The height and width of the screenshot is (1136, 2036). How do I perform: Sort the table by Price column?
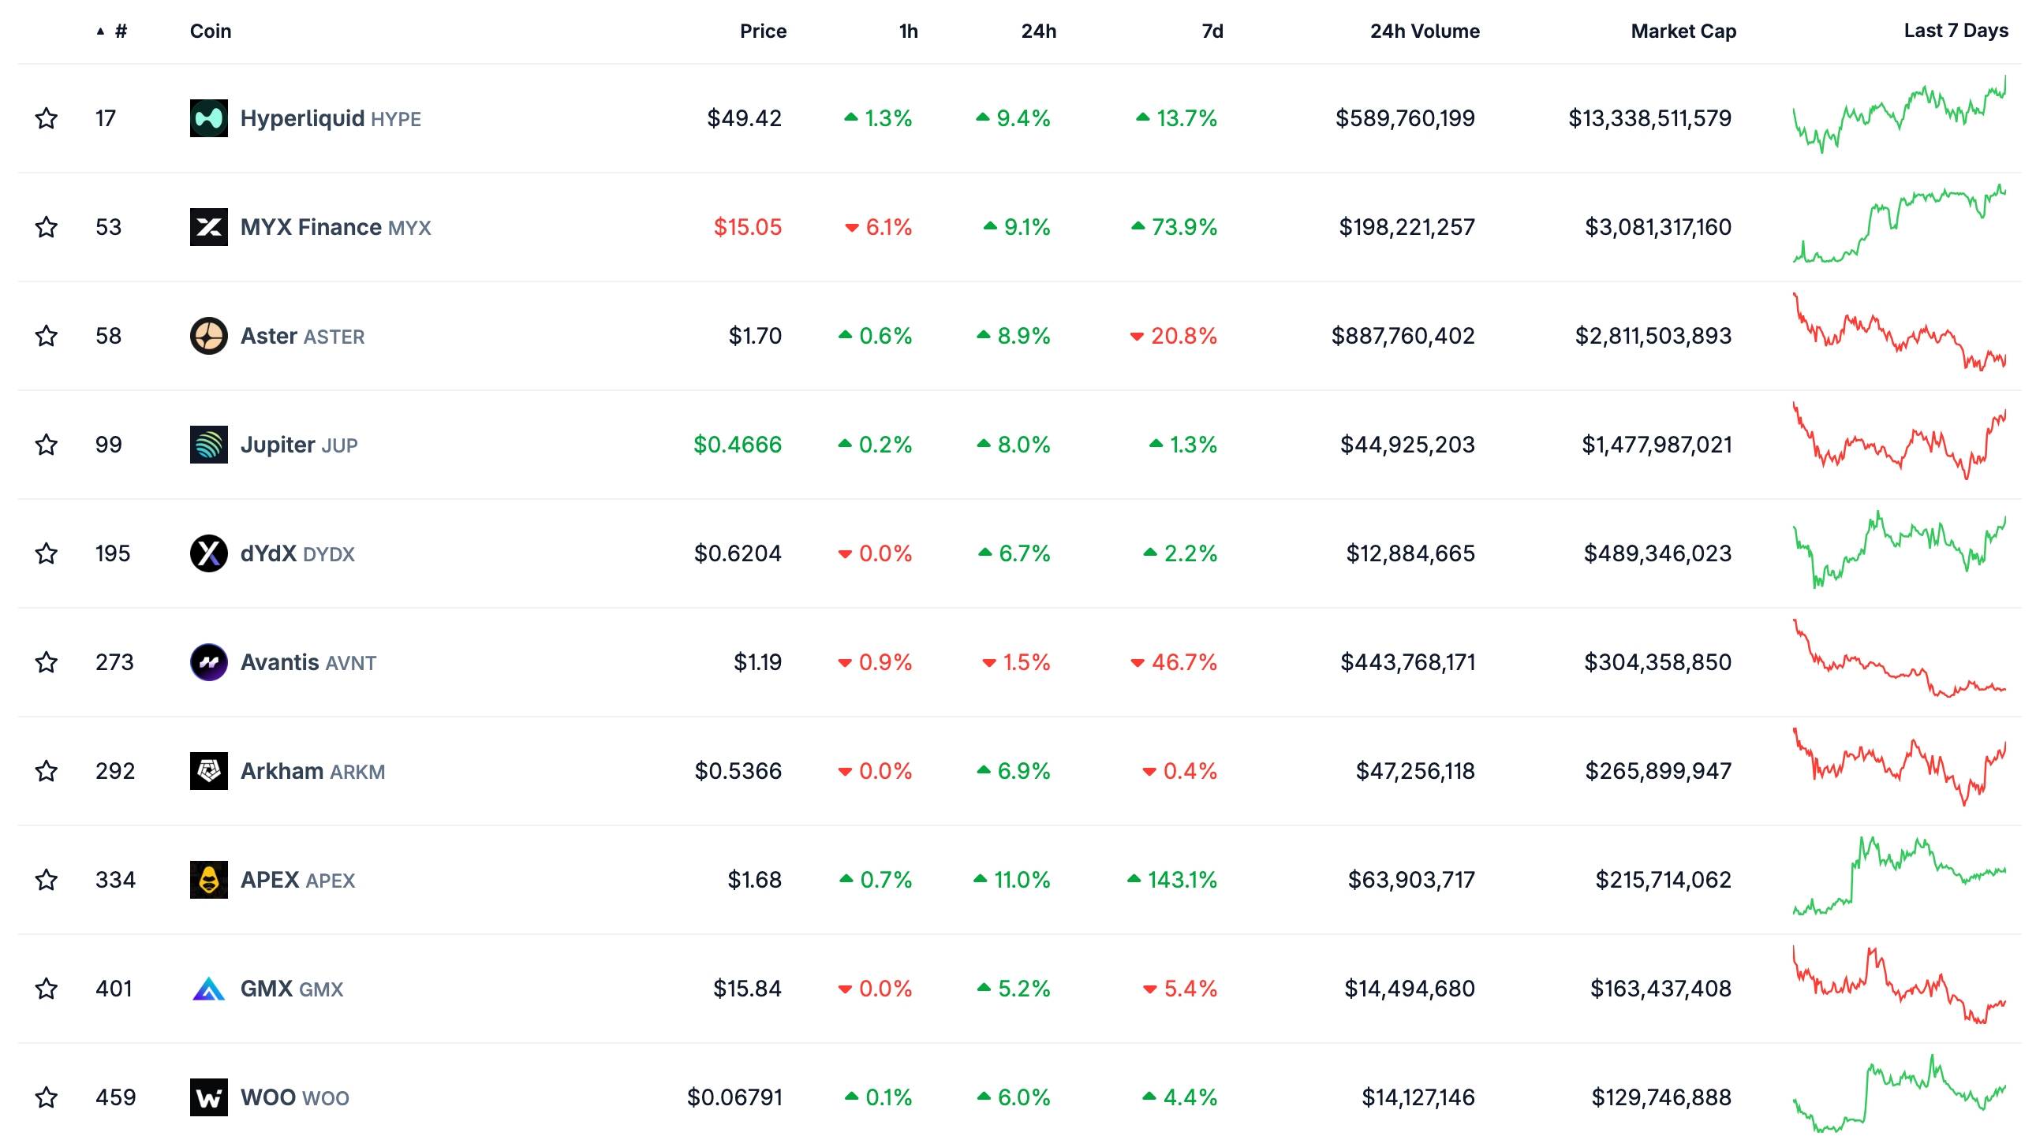click(x=763, y=32)
